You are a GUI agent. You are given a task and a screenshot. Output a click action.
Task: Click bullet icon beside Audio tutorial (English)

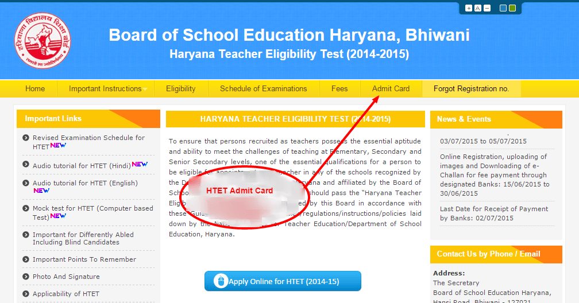tap(25, 183)
